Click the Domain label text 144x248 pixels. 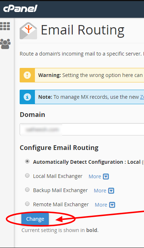point(32,114)
